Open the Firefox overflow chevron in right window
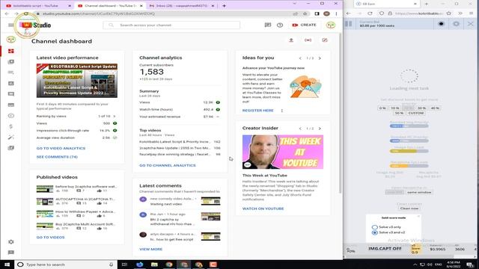479x269 pixels. [460, 13]
